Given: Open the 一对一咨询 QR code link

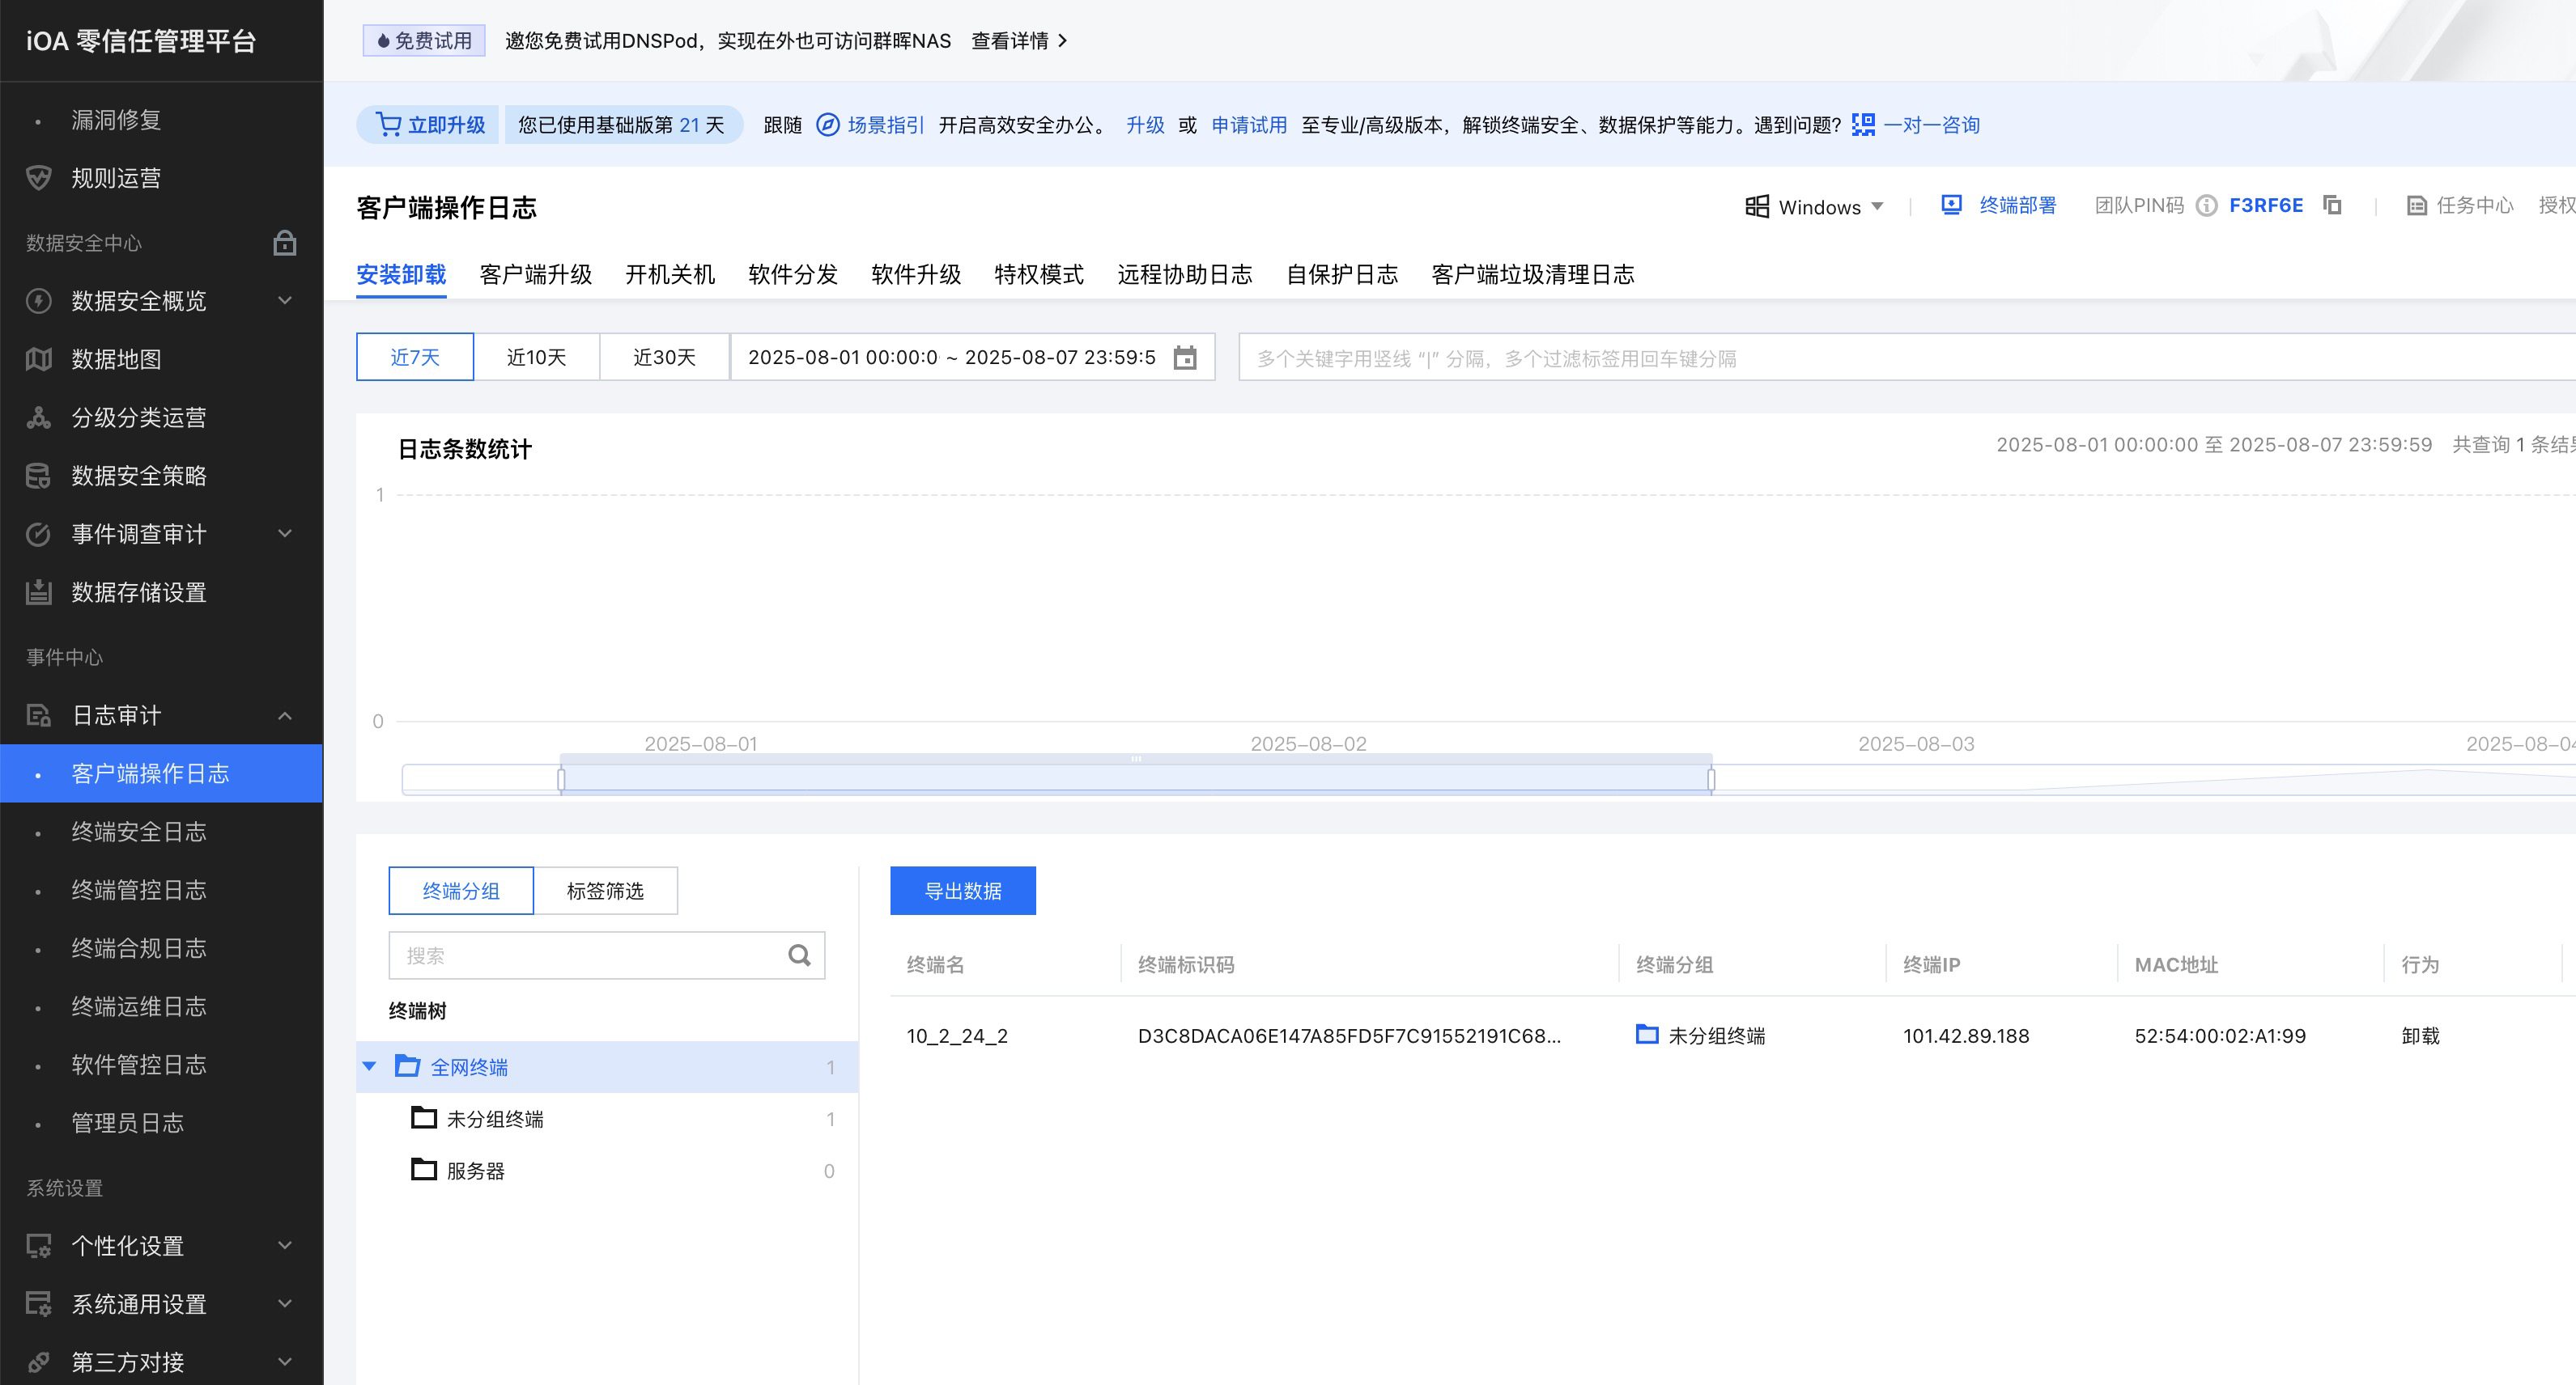Looking at the screenshot, I should [1930, 125].
